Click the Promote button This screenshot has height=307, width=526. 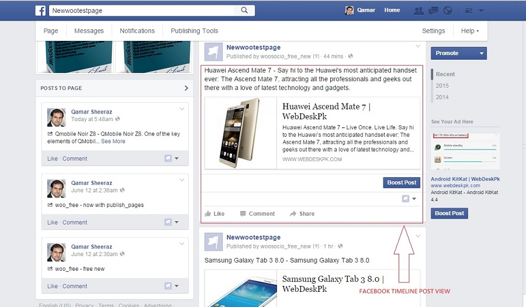coord(459,53)
